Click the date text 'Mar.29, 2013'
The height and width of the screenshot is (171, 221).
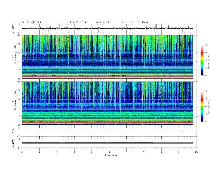[78, 22]
